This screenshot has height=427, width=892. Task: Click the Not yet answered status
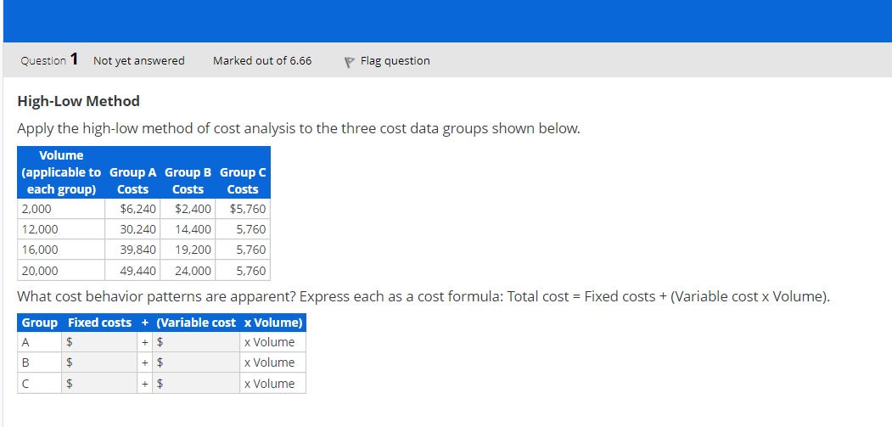(x=139, y=60)
